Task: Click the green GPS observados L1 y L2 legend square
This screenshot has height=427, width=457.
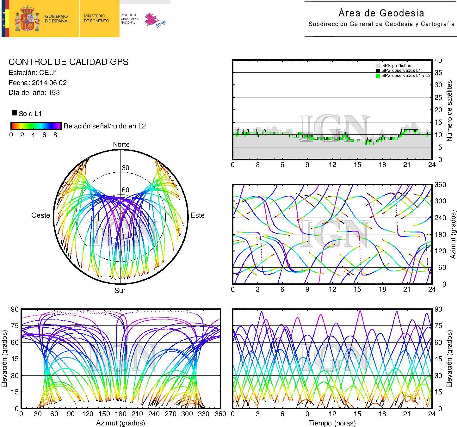Action: click(x=378, y=76)
